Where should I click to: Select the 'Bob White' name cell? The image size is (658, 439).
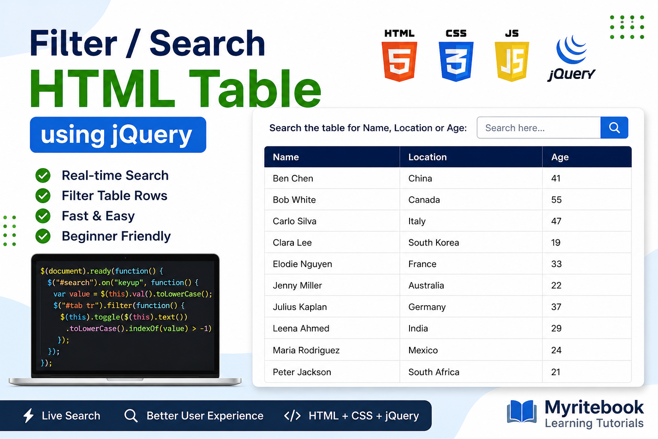pos(332,200)
